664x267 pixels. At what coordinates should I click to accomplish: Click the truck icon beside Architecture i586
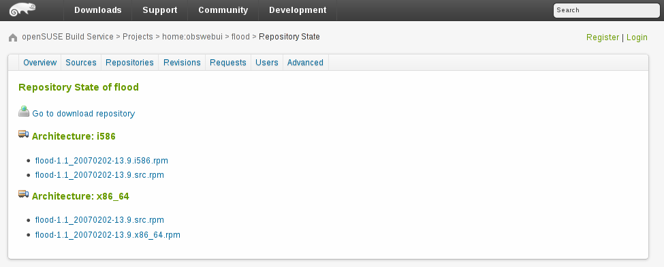click(24, 134)
